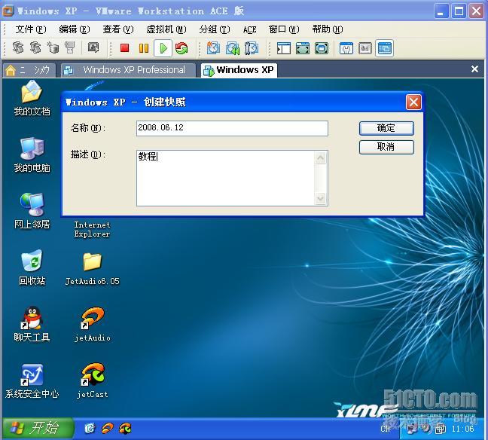Click the summary view wrench icon

coord(346,48)
